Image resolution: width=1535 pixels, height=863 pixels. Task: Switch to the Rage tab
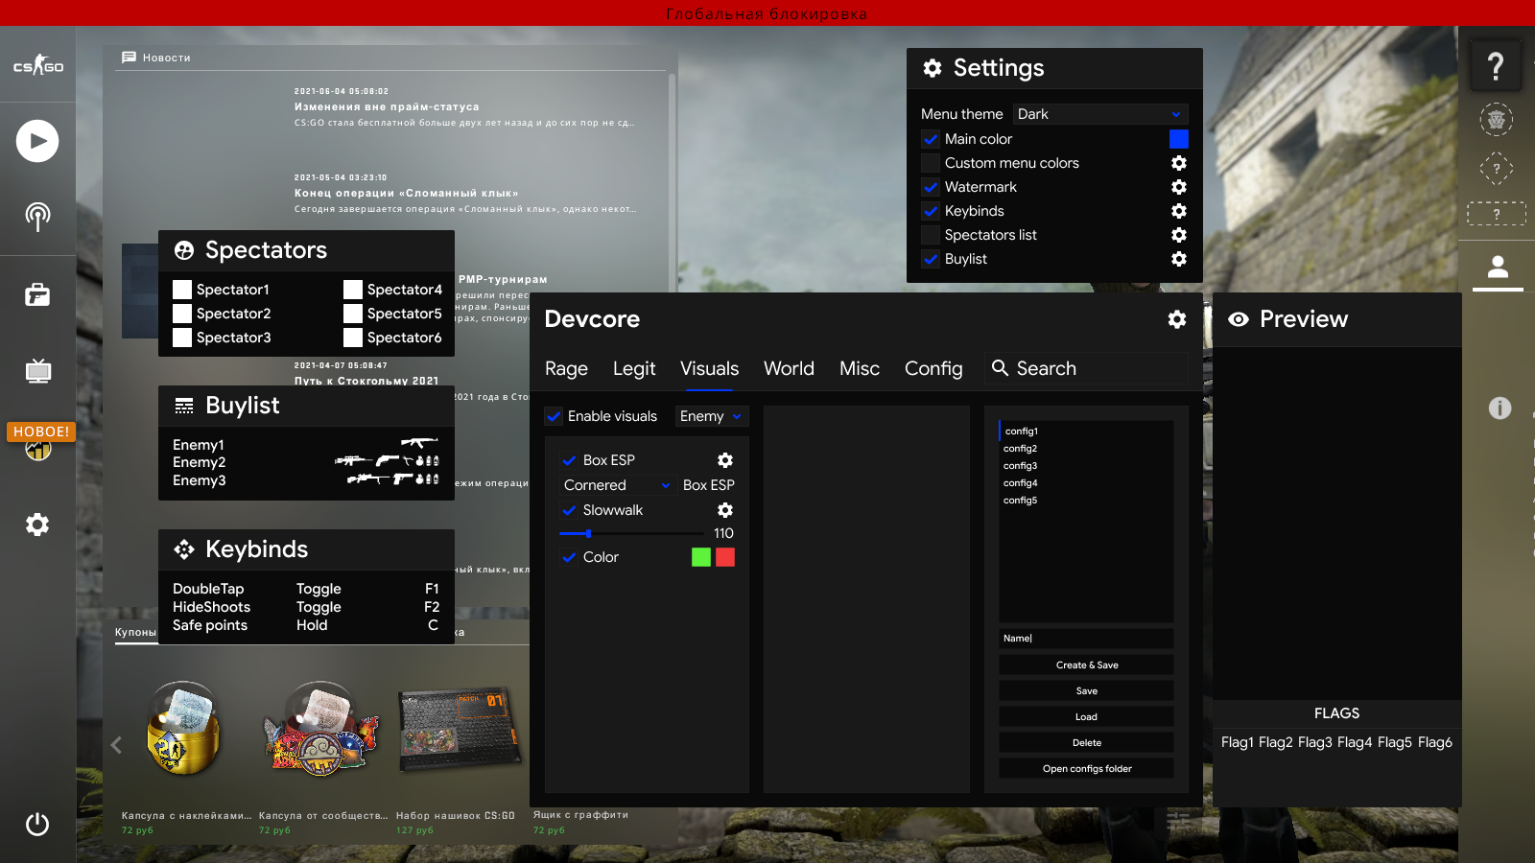click(x=566, y=369)
